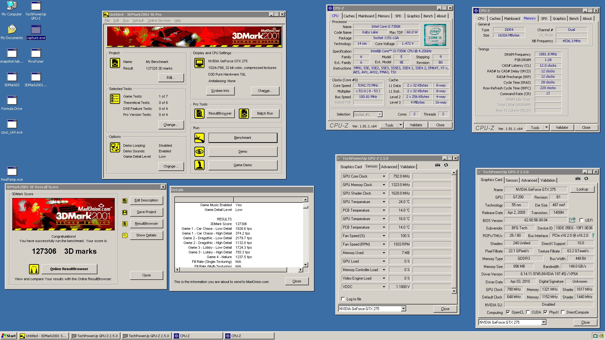
Task: Enable Log to file checkbox
Action: click(x=343, y=299)
